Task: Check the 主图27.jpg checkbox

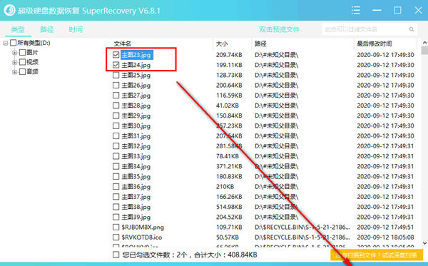Action: tap(116, 96)
